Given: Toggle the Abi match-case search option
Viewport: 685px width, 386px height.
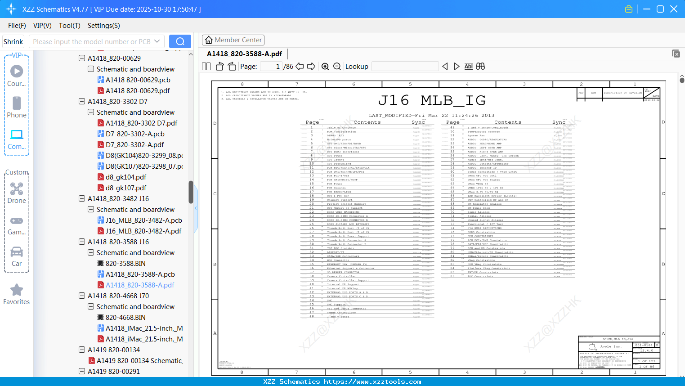Looking at the screenshot, I should coord(468,67).
